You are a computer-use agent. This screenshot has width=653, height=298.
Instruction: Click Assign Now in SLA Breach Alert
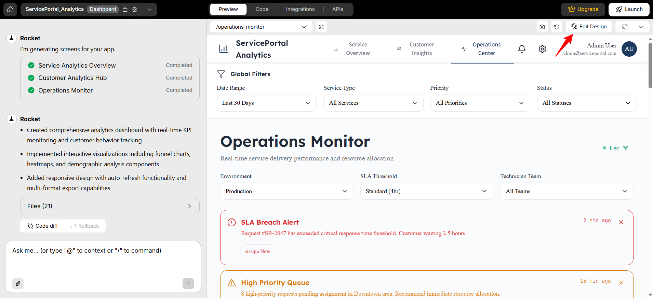coord(257,251)
